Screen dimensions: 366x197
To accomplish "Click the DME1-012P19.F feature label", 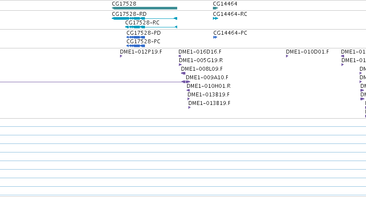I will coord(141,51).
